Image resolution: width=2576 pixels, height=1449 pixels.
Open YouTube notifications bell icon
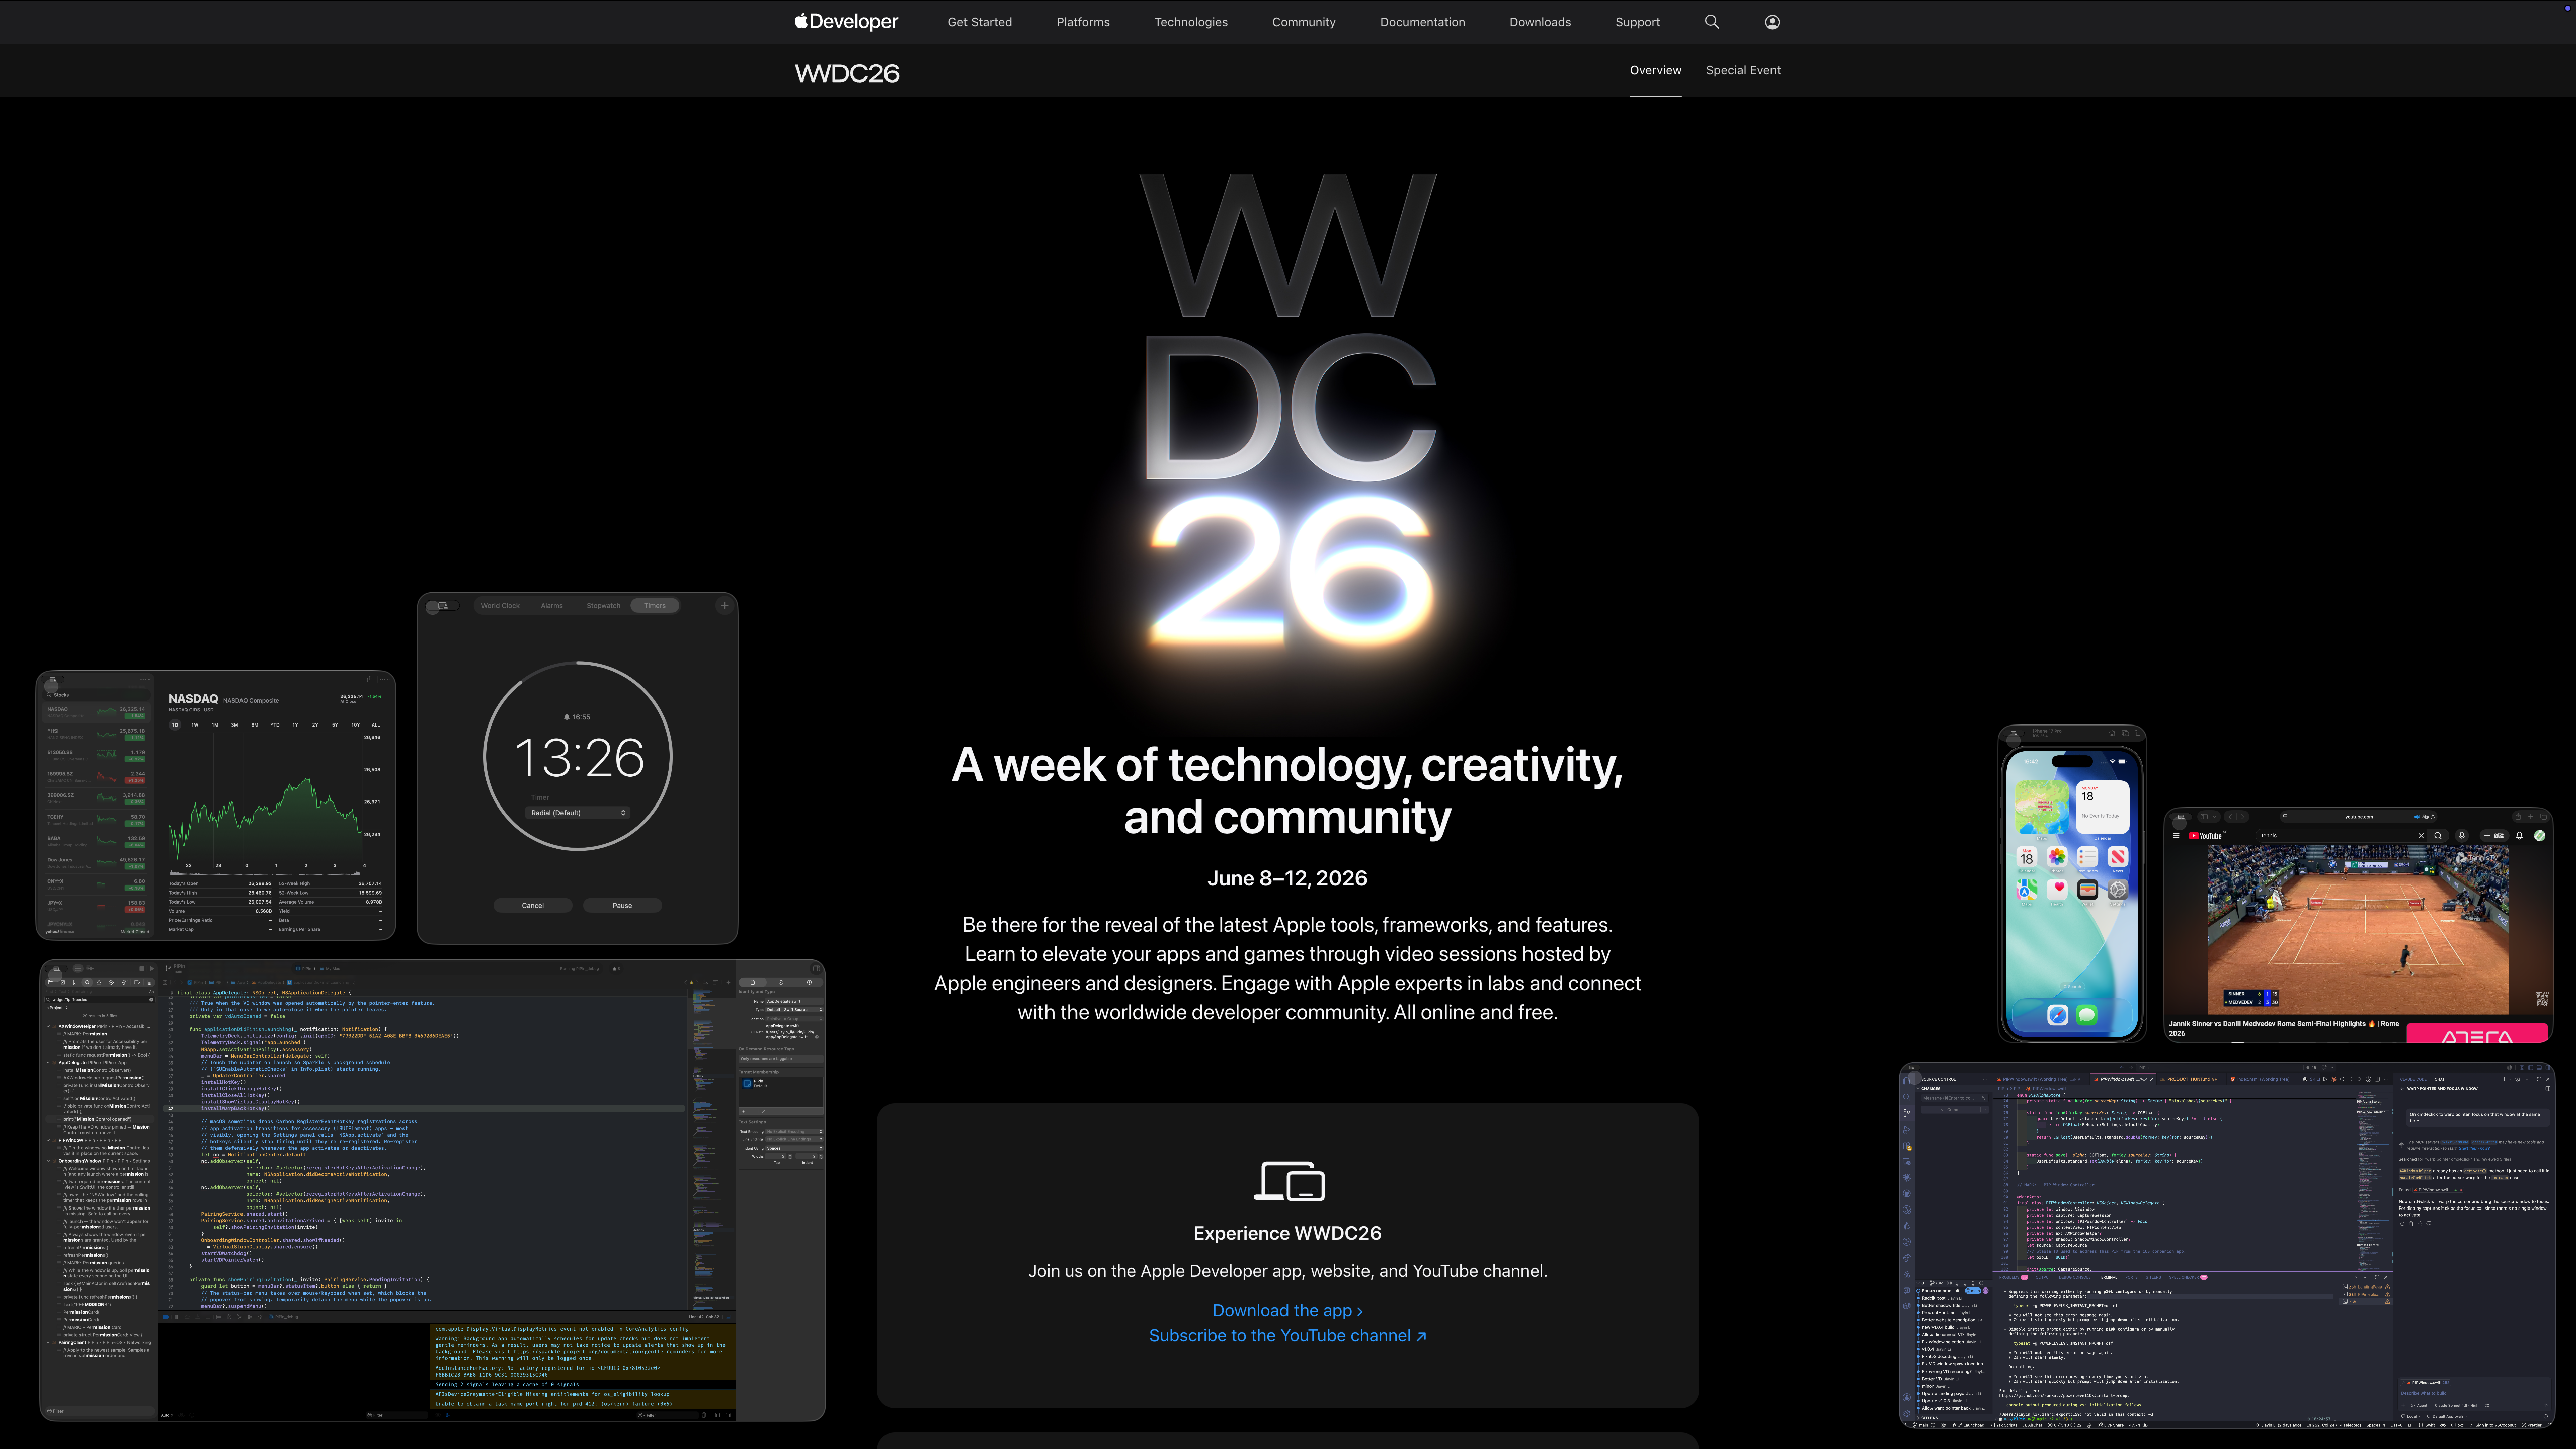2519,836
